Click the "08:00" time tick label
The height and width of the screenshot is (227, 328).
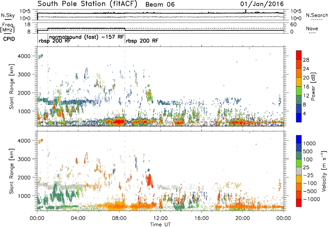pos(119,218)
